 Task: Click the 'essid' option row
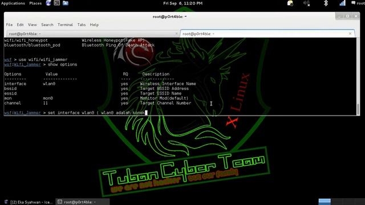pyautogui.click(x=92, y=93)
